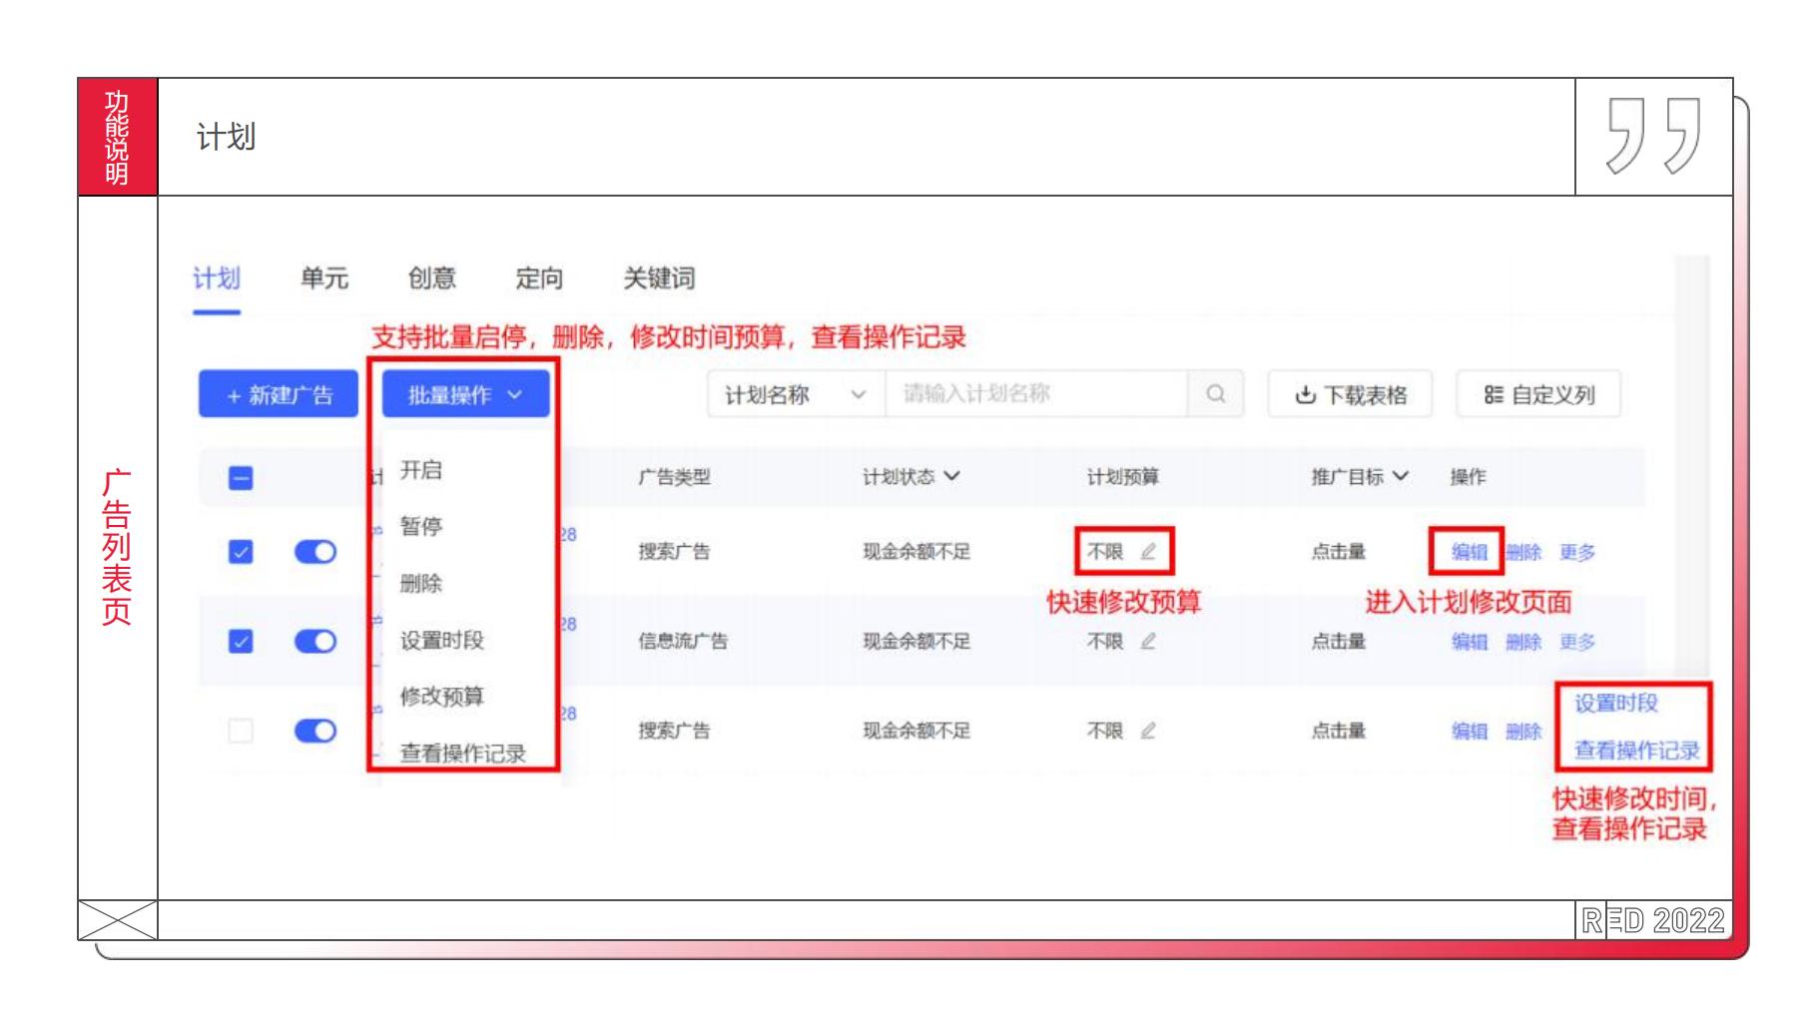Click the budget pencil icon in the last row
Viewport: 1811px width, 1018px height.
pos(1148,732)
